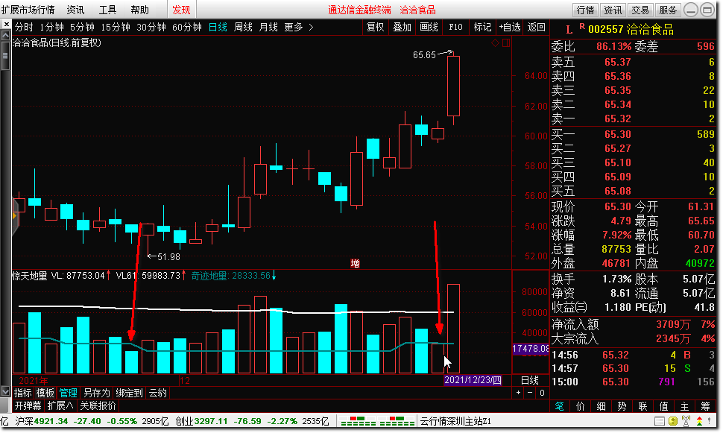
Task: Click the left scrollbar down arrow
Action: (x=5, y=392)
